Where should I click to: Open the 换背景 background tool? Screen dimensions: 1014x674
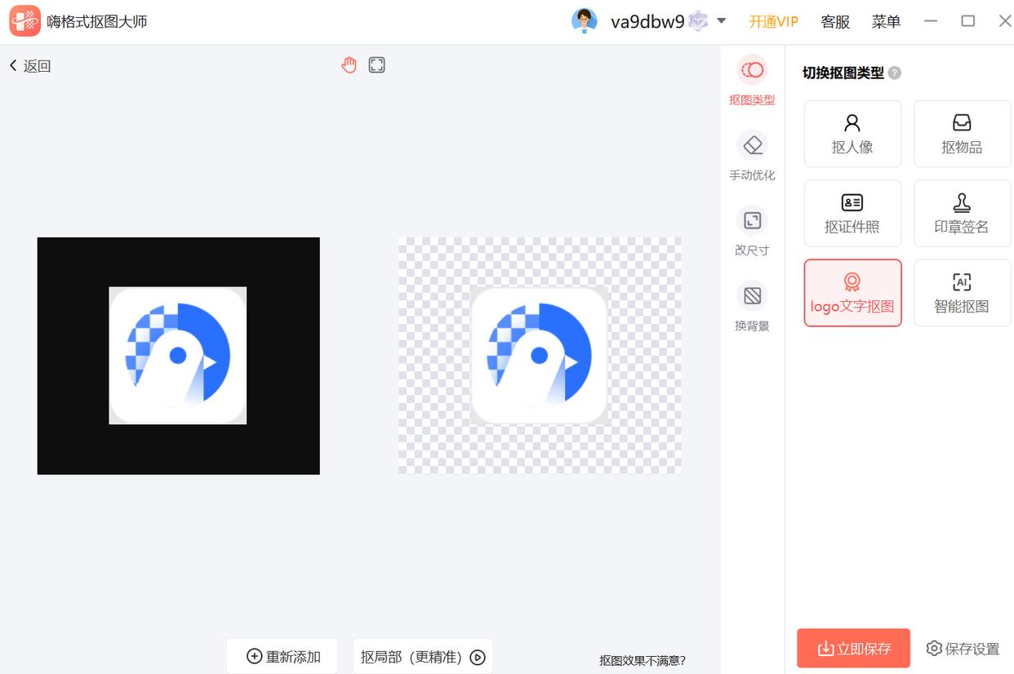click(x=752, y=306)
